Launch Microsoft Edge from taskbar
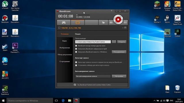 pyautogui.click(x=63, y=100)
